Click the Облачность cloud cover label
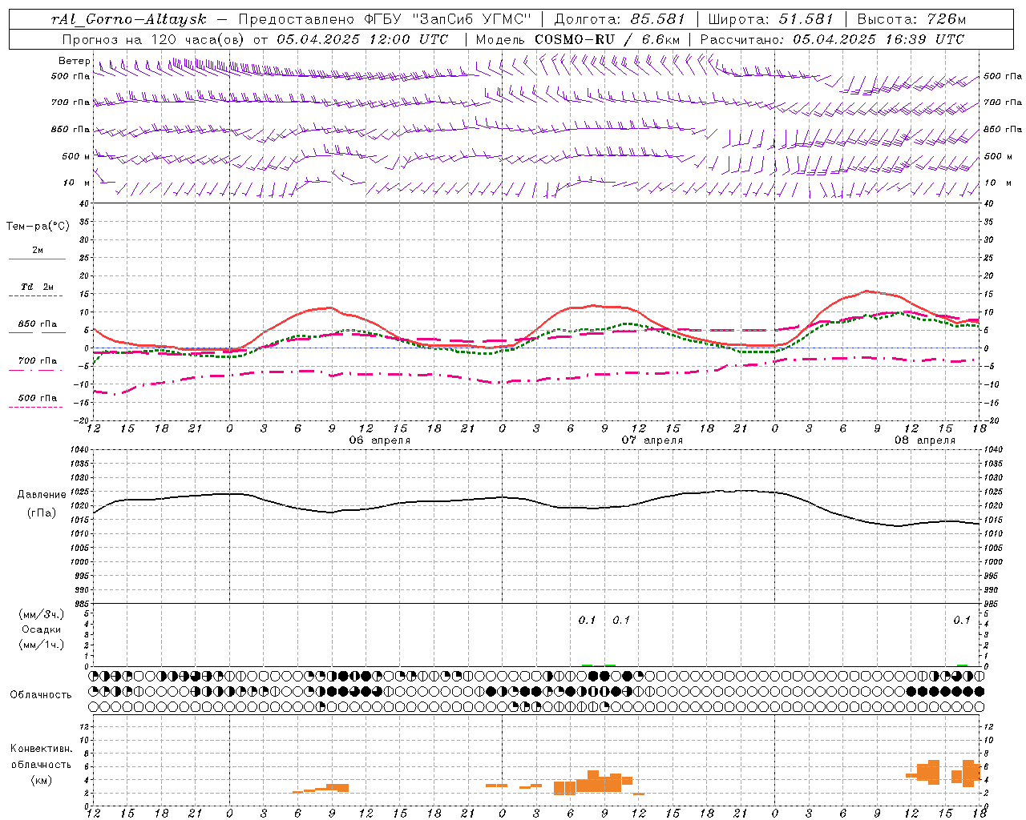This screenshot has height=820, width=1026. click(41, 695)
